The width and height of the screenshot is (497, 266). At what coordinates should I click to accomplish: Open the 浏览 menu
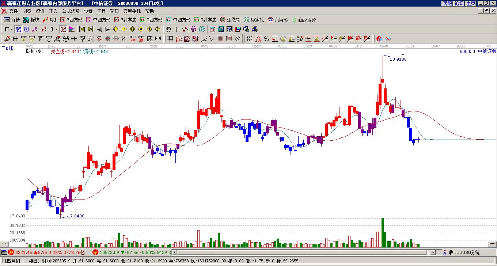click(x=27, y=11)
